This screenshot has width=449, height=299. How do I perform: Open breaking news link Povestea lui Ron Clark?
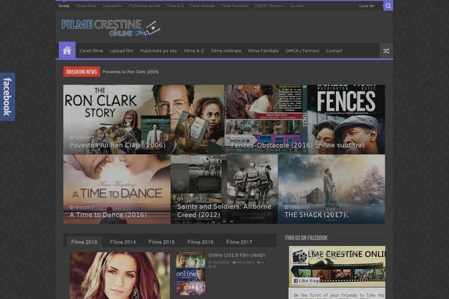[x=130, y=72]
